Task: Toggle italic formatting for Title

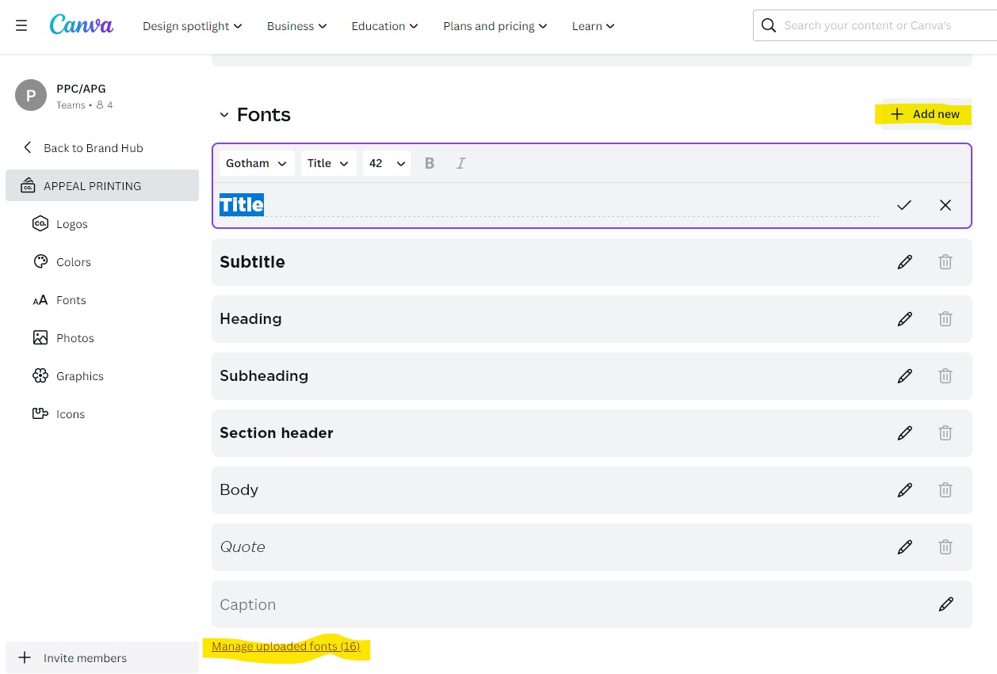Action: pyautogui.click(x=460, y=163)
